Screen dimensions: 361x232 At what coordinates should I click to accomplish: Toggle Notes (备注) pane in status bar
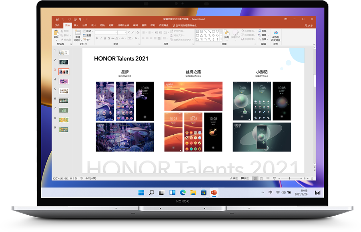234,178
